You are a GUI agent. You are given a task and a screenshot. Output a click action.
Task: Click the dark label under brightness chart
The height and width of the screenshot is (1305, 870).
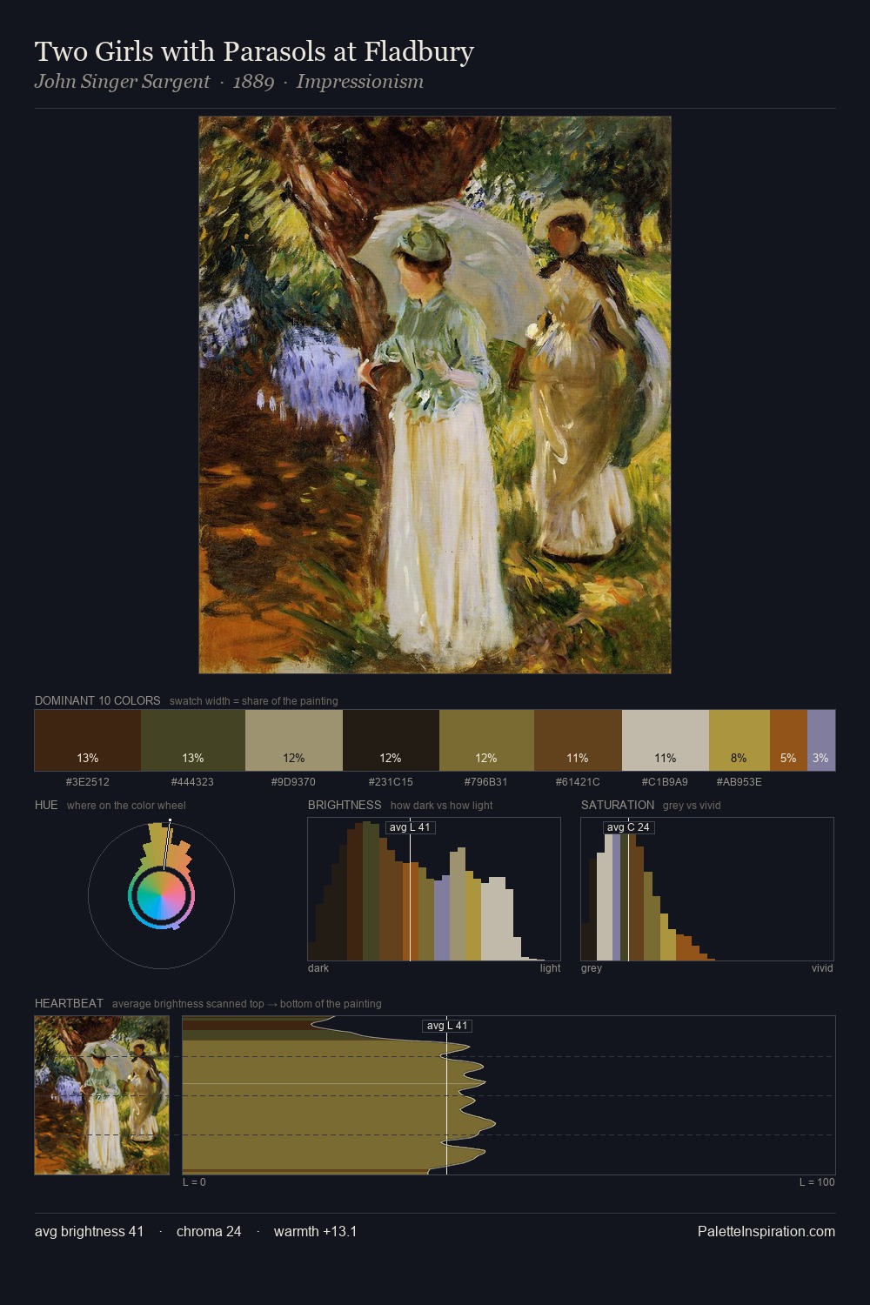(x=318, y=968)
